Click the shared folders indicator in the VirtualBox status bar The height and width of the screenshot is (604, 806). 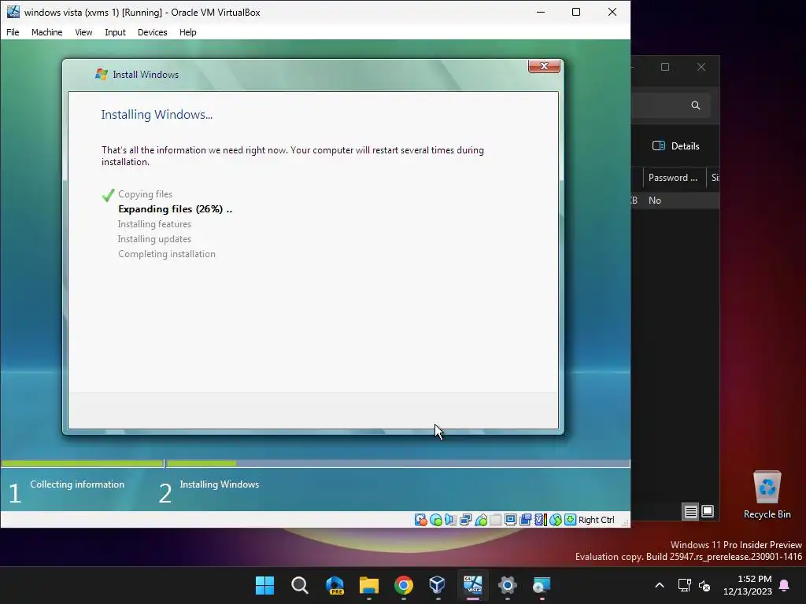496,520
